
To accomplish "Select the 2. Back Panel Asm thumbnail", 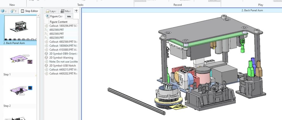I will point(20,28).
